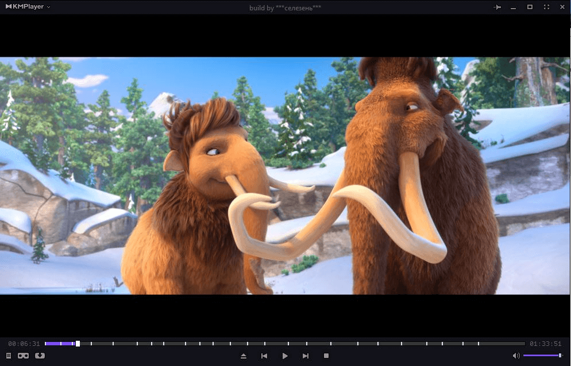
Task: Minimize the KMPlayer window
Action: point(513,7)
